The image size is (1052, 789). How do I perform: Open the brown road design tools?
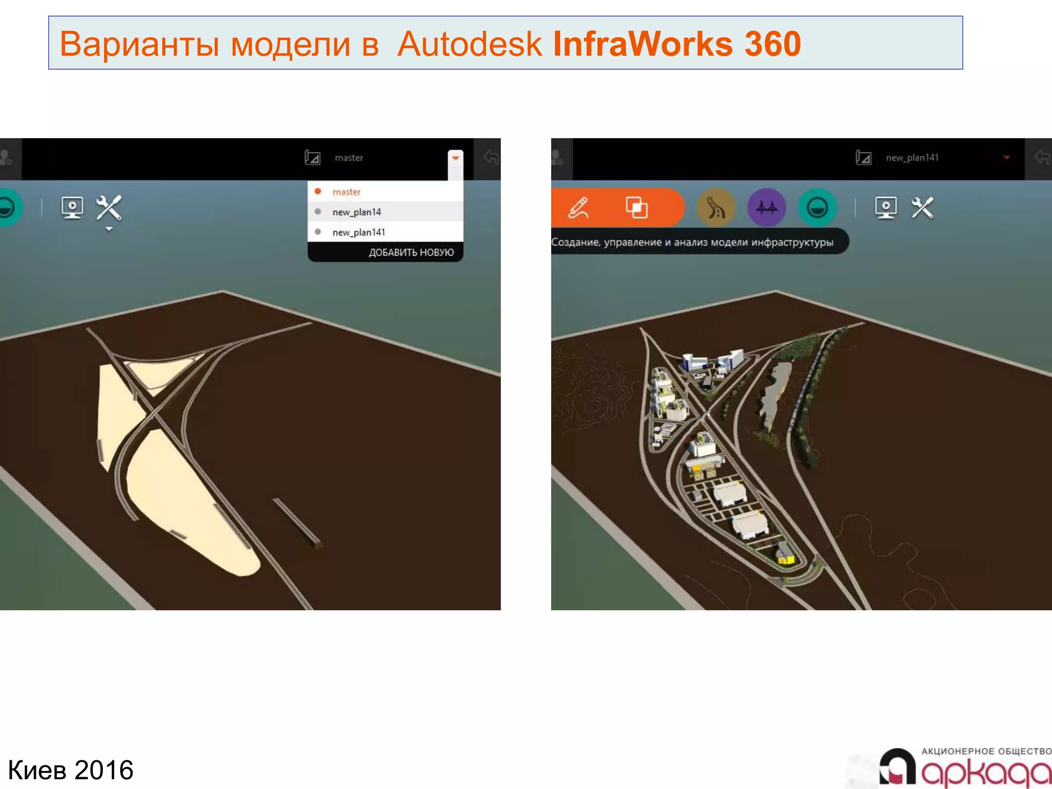tap(716, 208)
